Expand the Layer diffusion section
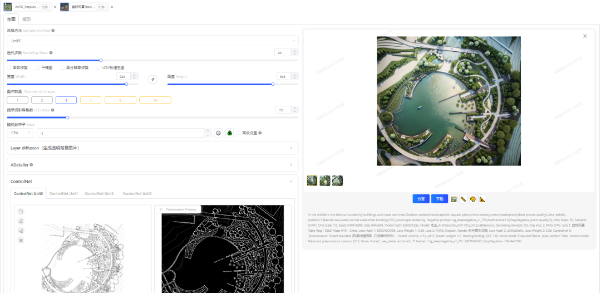The height and width of the screenshot is (293, 601). tap(152, 148)
